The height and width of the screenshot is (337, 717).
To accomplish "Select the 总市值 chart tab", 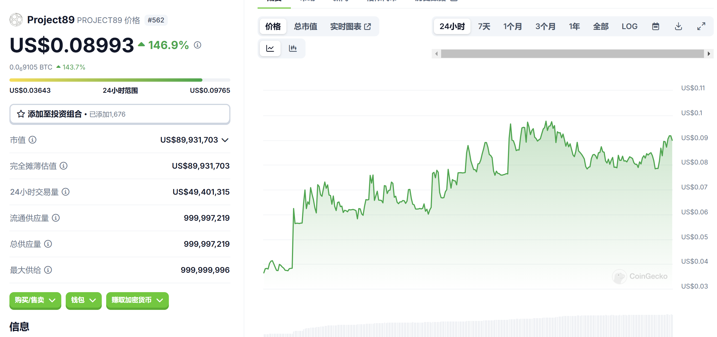I will (306, 26).
